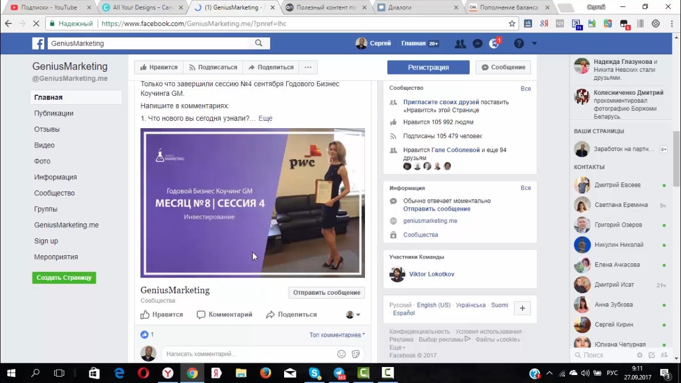Open chat with Светлана Еремина
Image resolution: width=681 pixels, height=383 pixels.
pos(620,205)
